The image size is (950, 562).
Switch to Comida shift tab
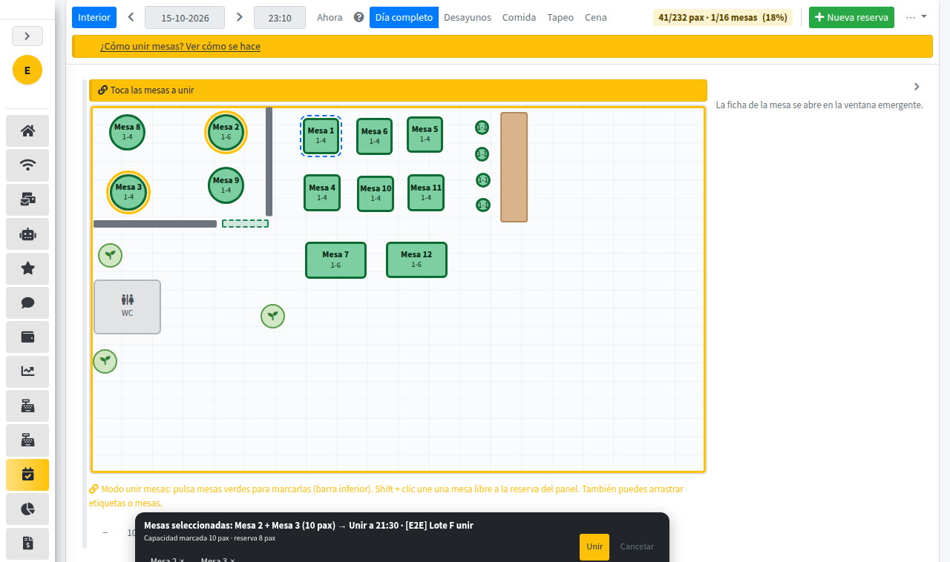point(519,17)
